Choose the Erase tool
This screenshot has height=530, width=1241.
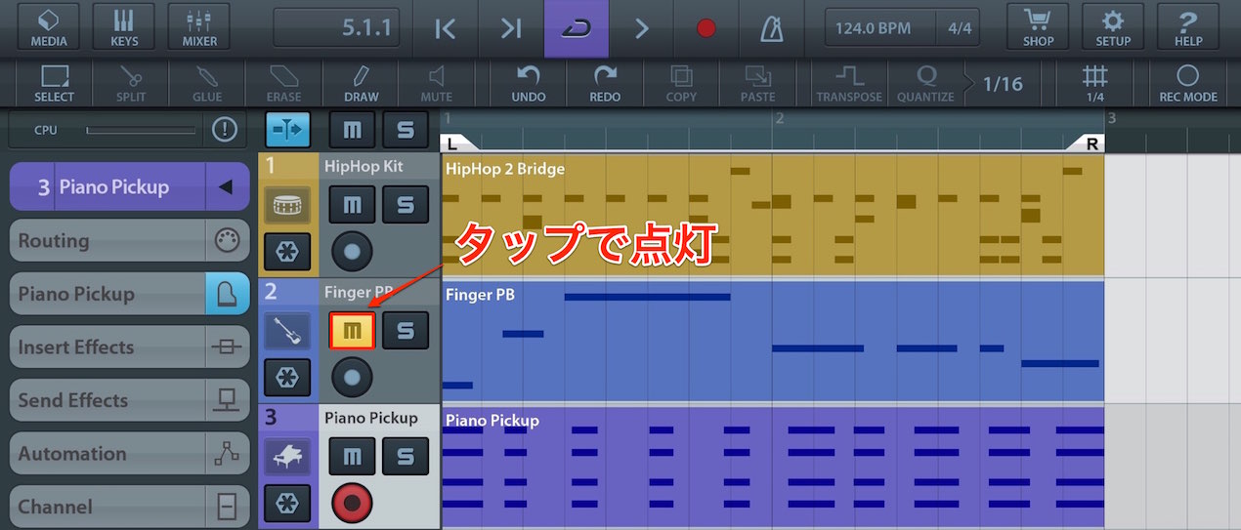[283, 83]
